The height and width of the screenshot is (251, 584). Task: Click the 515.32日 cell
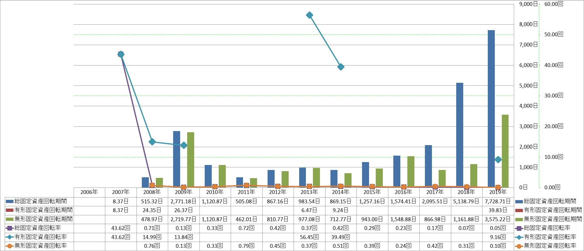[152, 201]
